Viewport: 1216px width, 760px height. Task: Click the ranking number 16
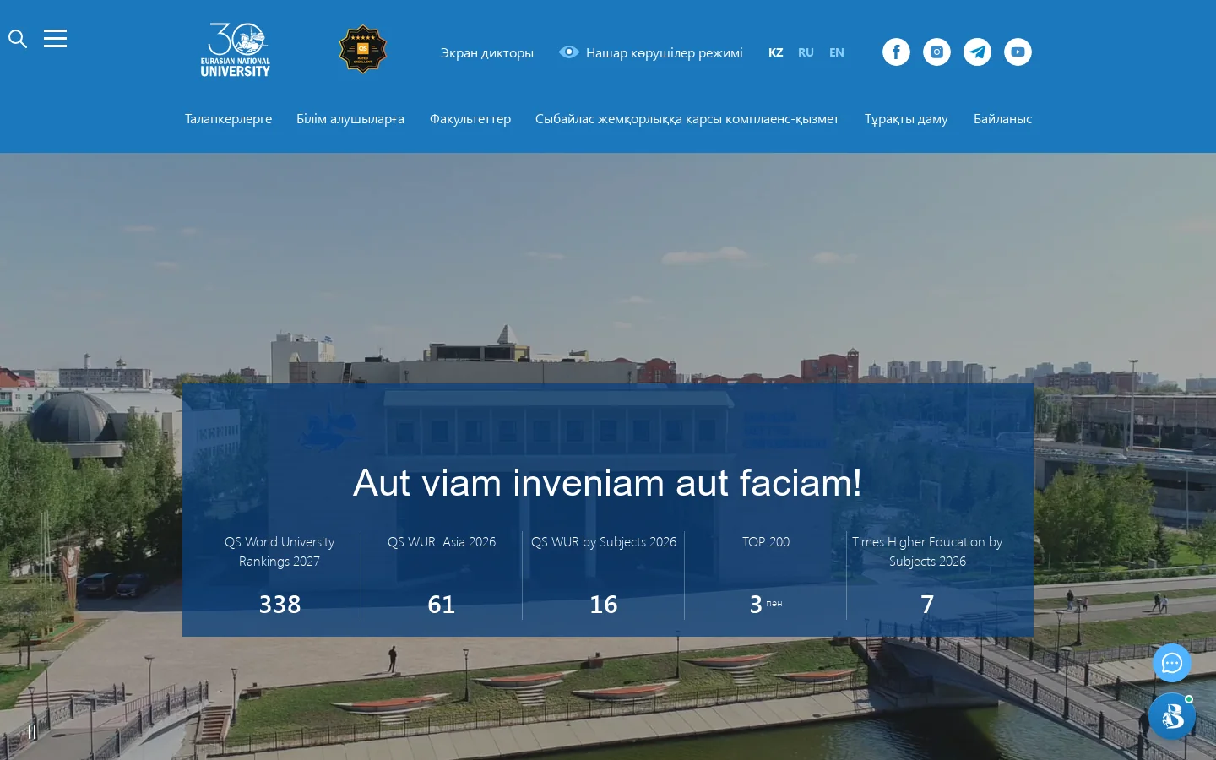pos(604,605)
